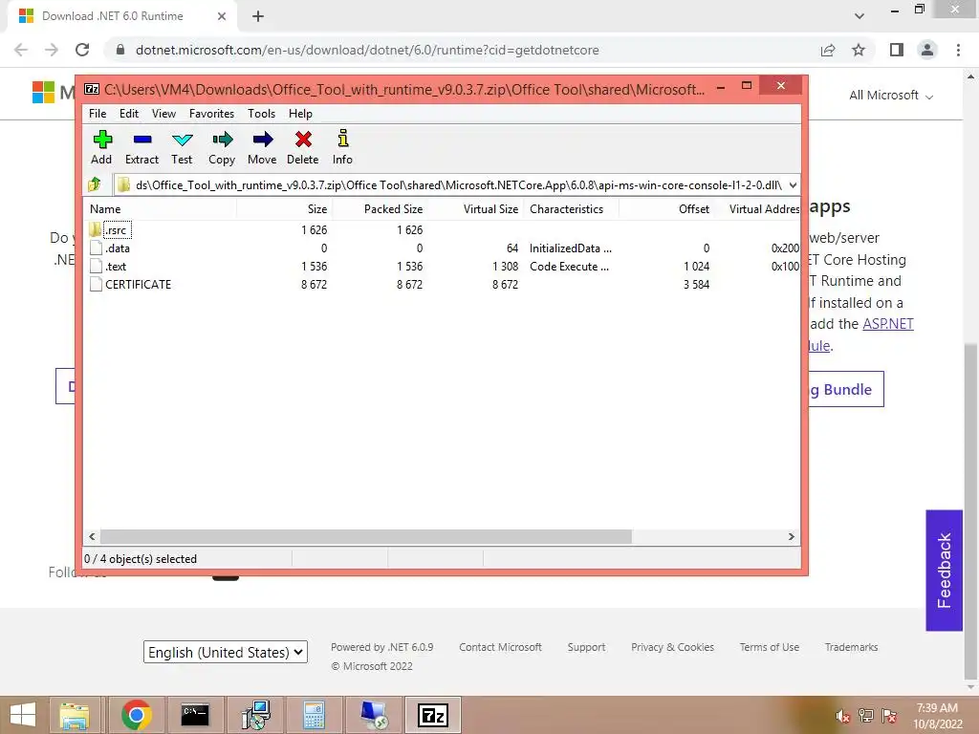Open the Support footer link
The height and width of the screenshot is (734, 979).
[586, 647]
